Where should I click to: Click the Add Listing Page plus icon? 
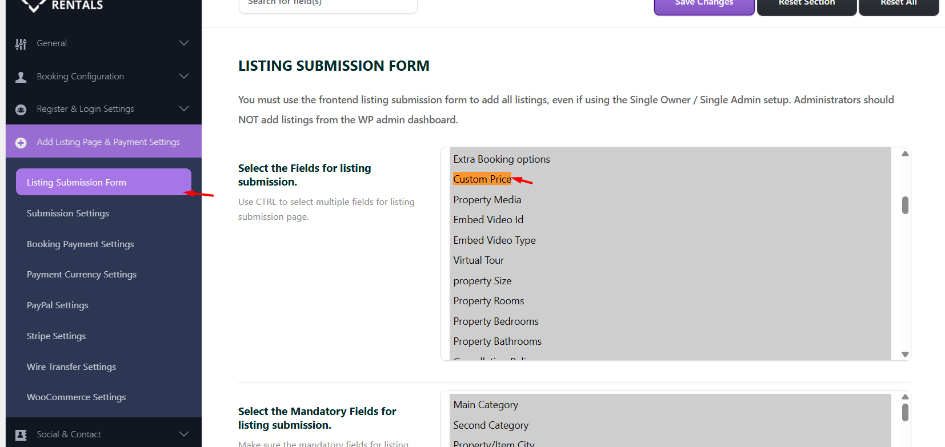point(21,143)
